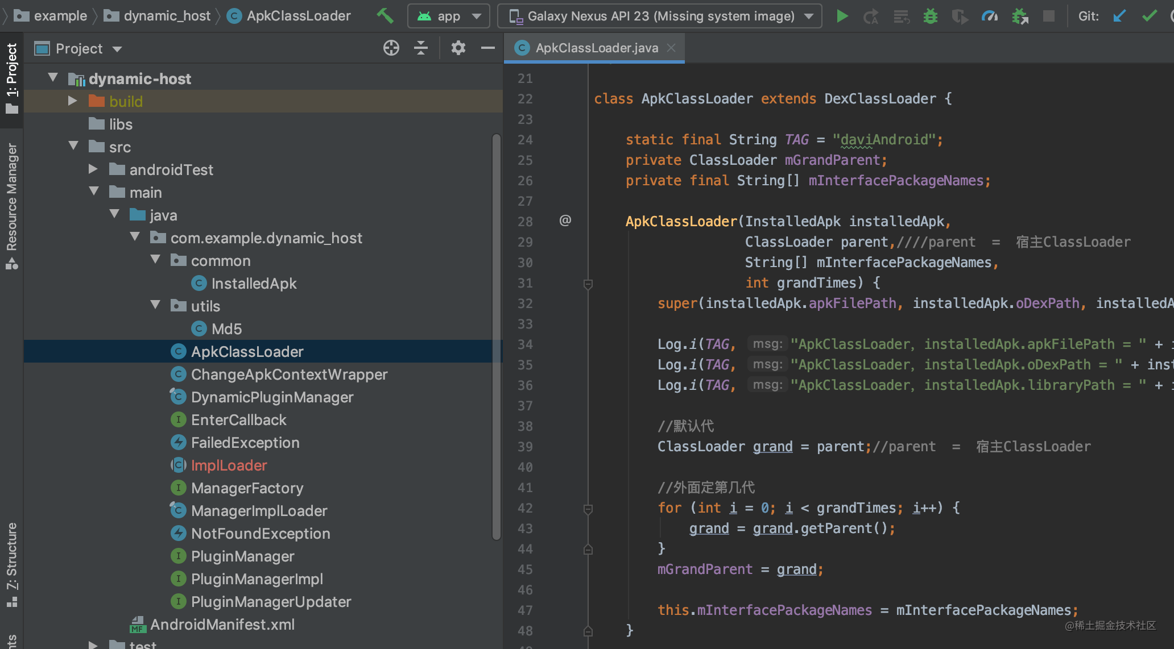The height and width of the screenshot is (649, 1174).
Task: Expand the build folder
Action: tap(73, 101)
